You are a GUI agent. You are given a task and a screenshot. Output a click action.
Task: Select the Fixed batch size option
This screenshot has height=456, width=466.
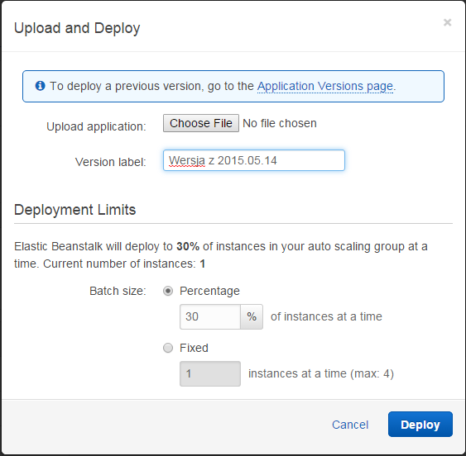168,348
